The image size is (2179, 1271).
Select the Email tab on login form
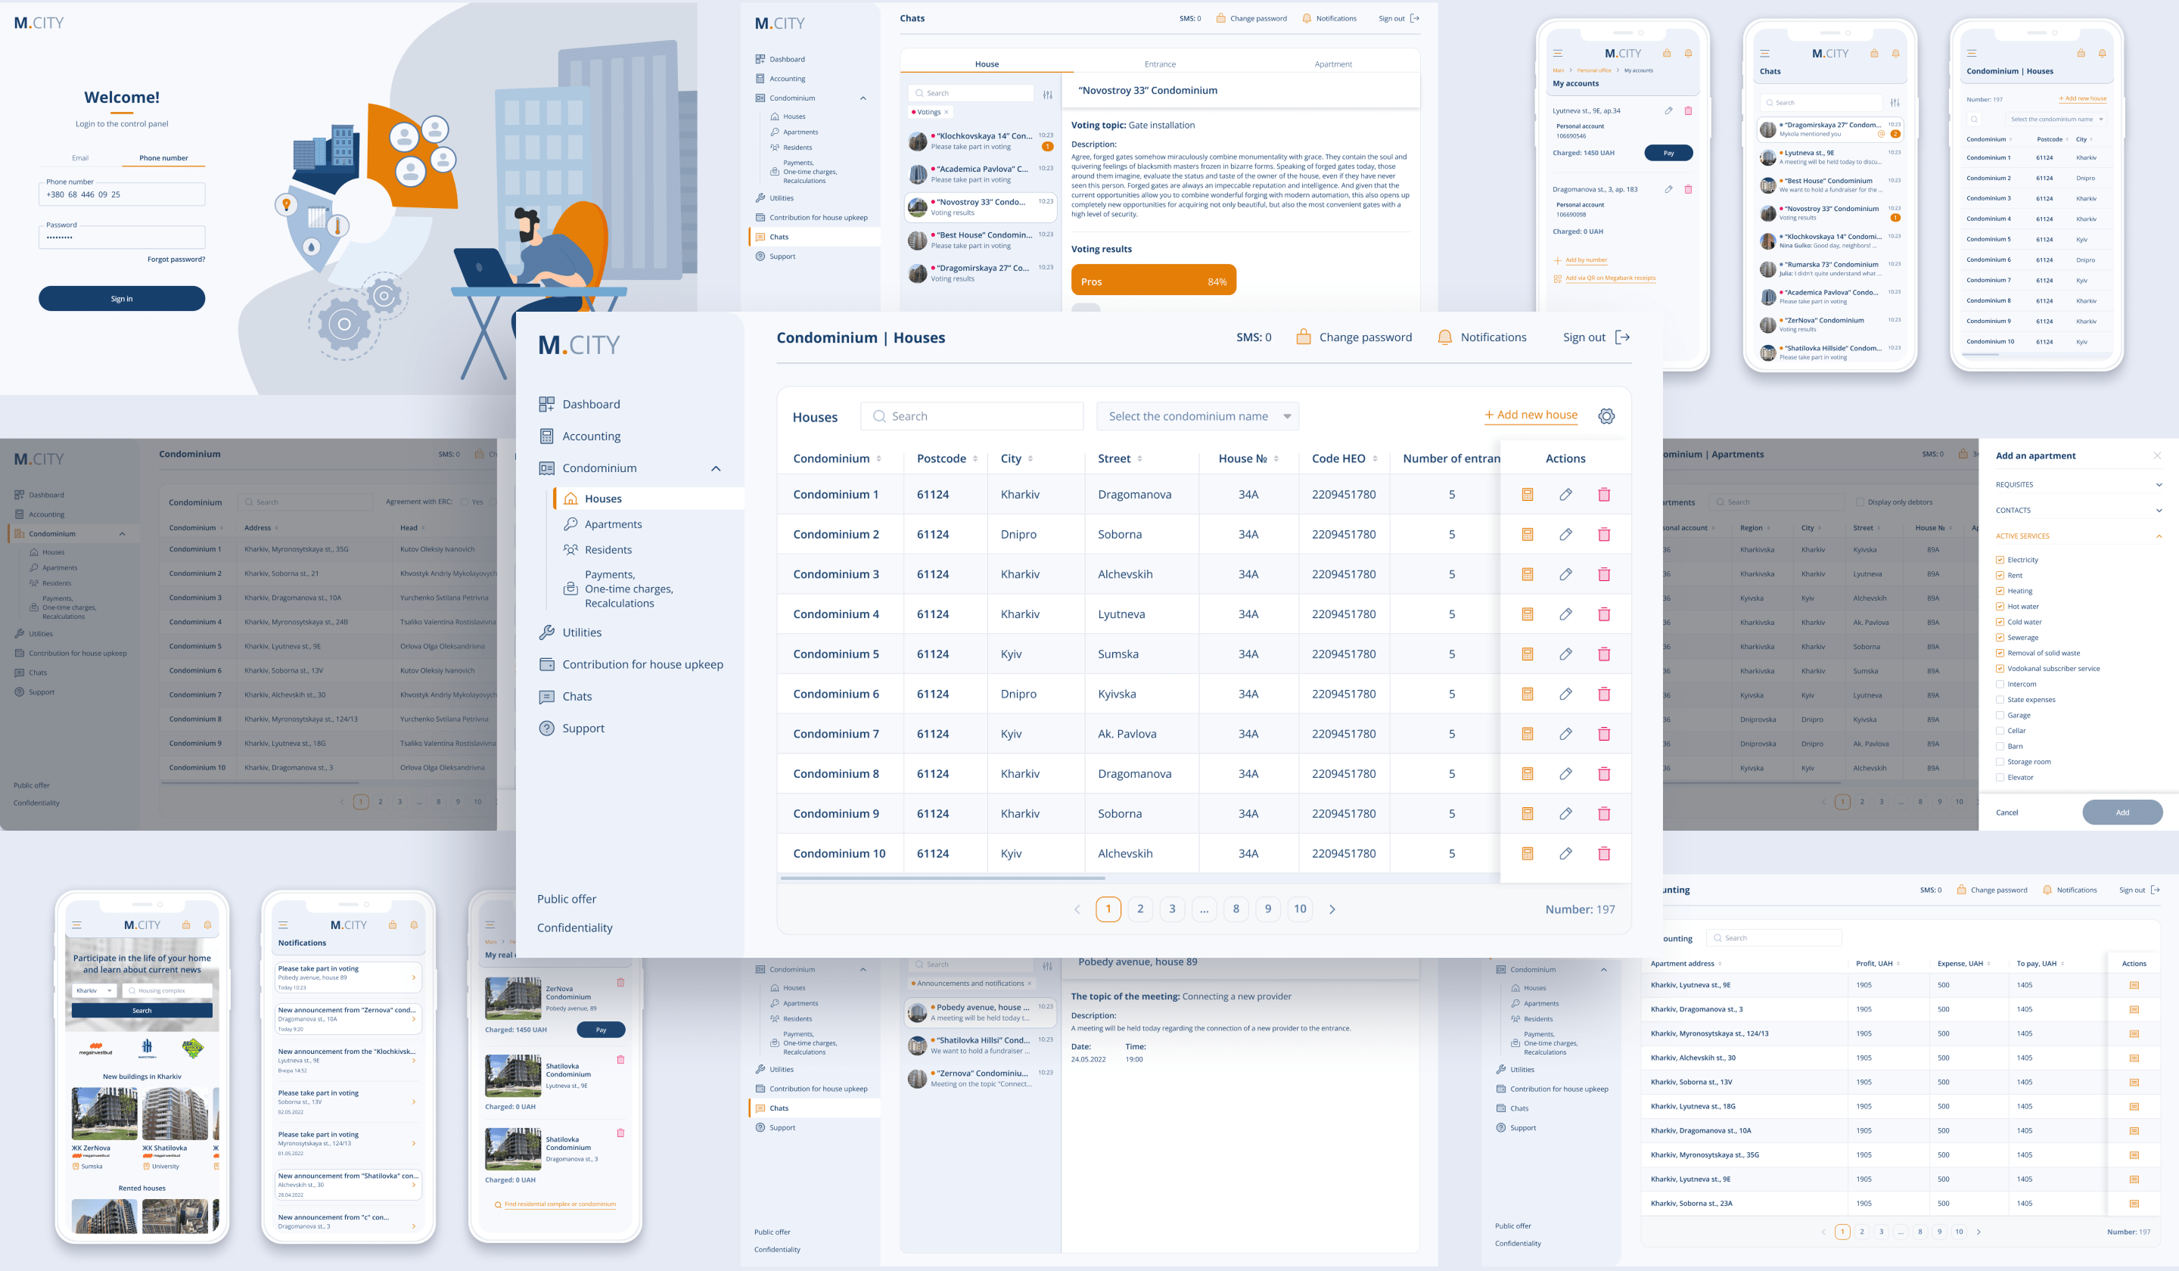click(79, 158)
